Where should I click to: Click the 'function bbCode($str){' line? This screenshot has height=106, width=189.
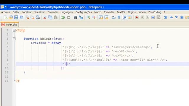tap(44, 39)
